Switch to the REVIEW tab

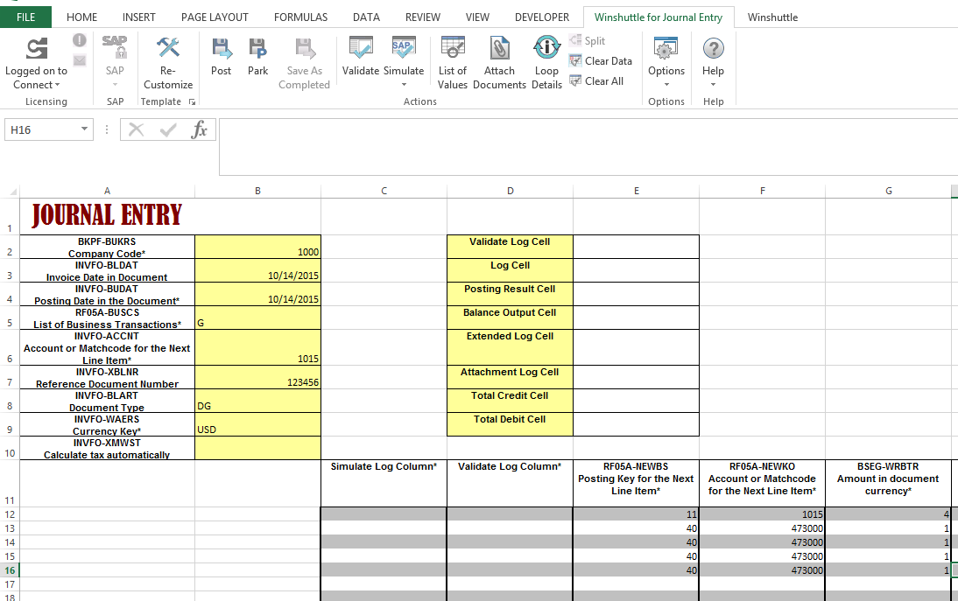[423, 17]
